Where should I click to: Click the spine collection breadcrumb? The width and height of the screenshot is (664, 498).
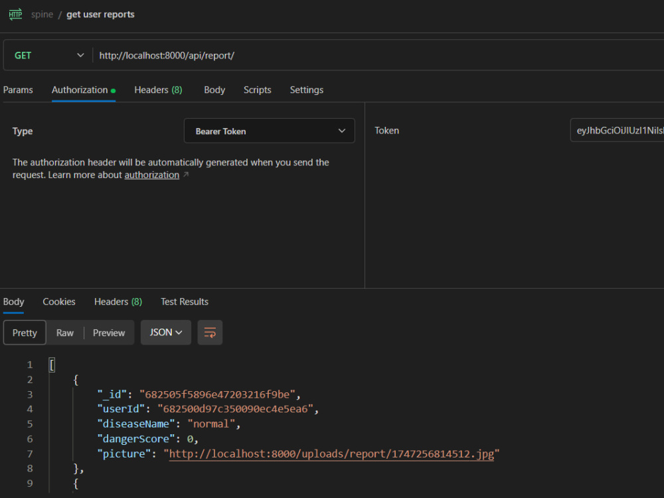42,15
